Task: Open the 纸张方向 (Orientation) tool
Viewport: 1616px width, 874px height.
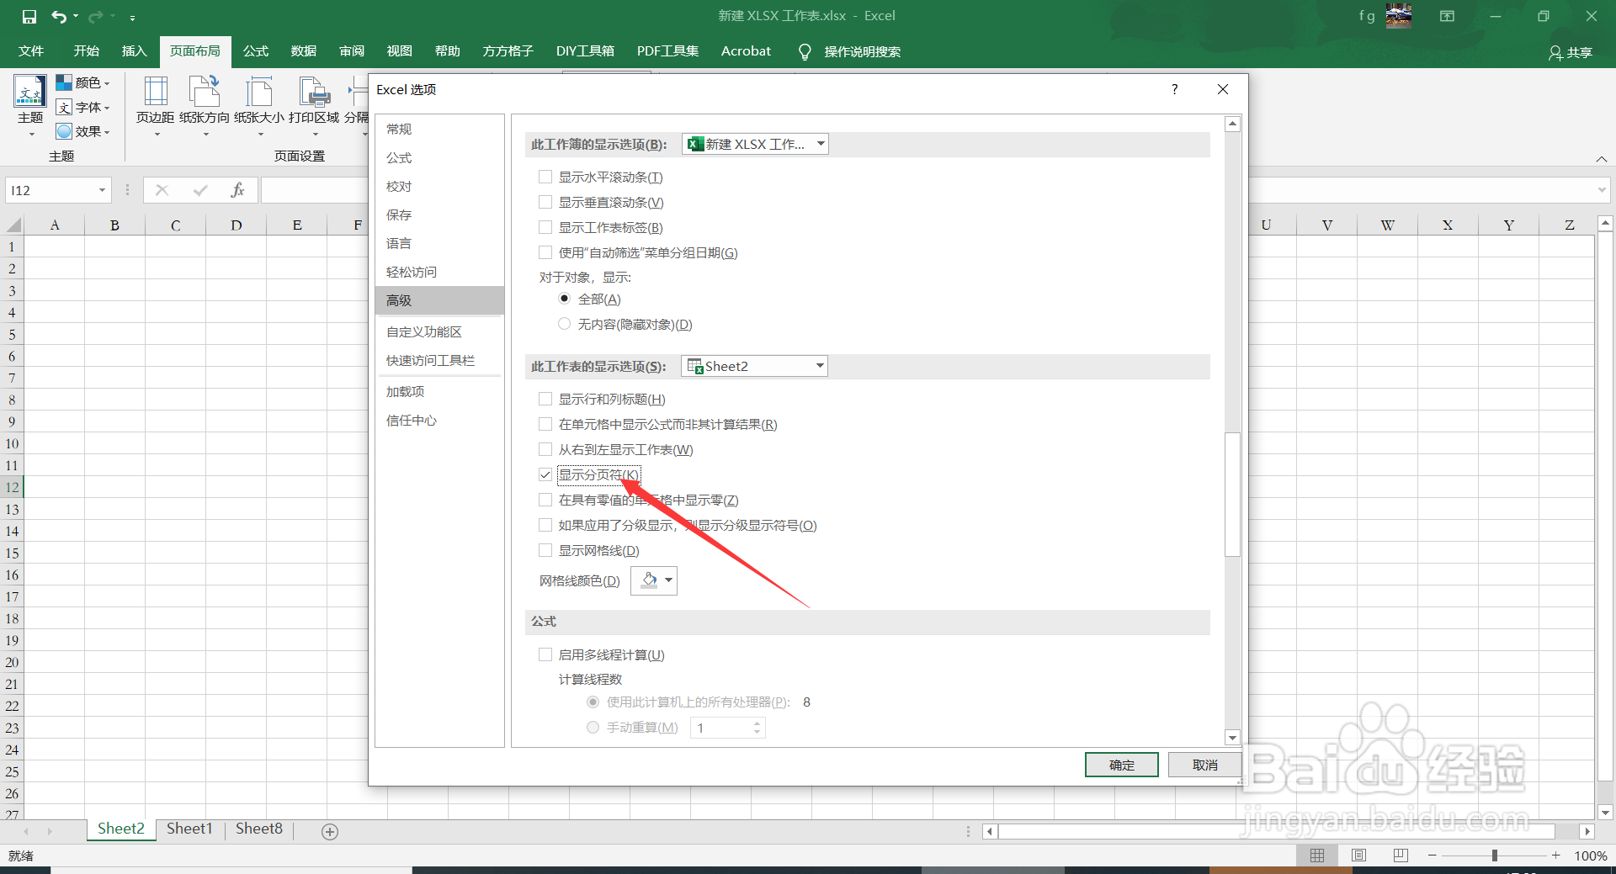Action: pyautogui.click(x=204, y=101)
